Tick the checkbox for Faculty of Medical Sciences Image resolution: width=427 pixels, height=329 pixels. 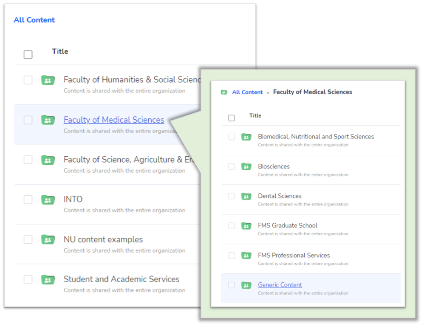pos(28,120)
